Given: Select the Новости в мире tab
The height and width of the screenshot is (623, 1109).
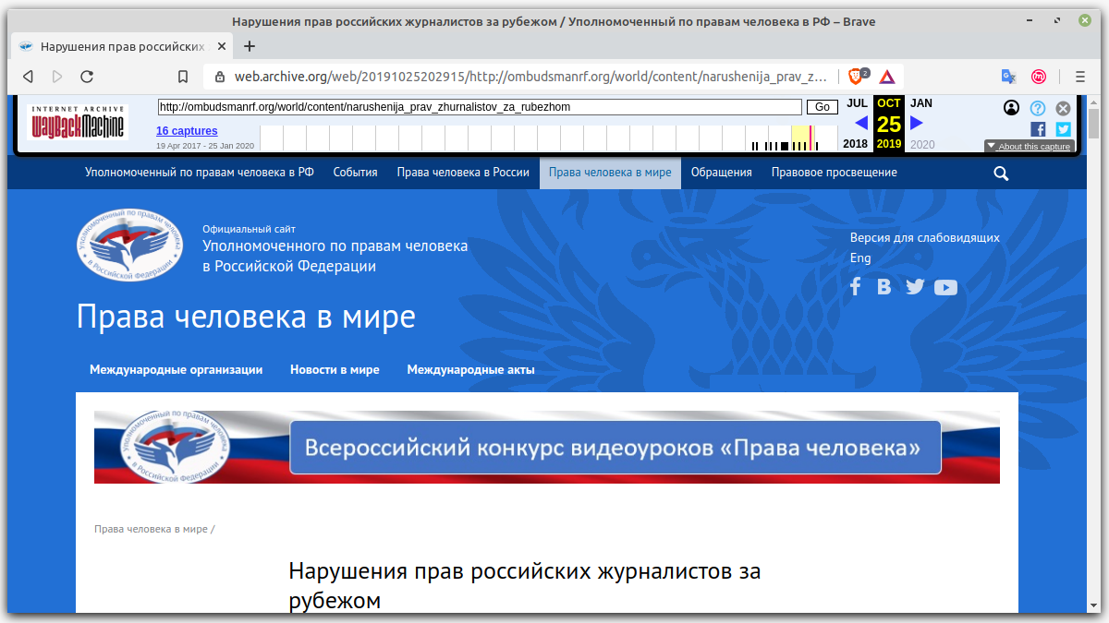Looking at the screenshot, I should tap(335, 368).
